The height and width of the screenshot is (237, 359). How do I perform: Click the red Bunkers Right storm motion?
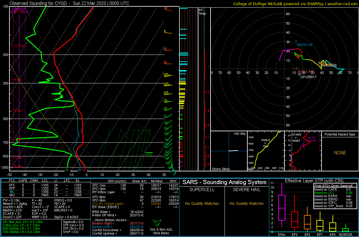pos(118,223)
